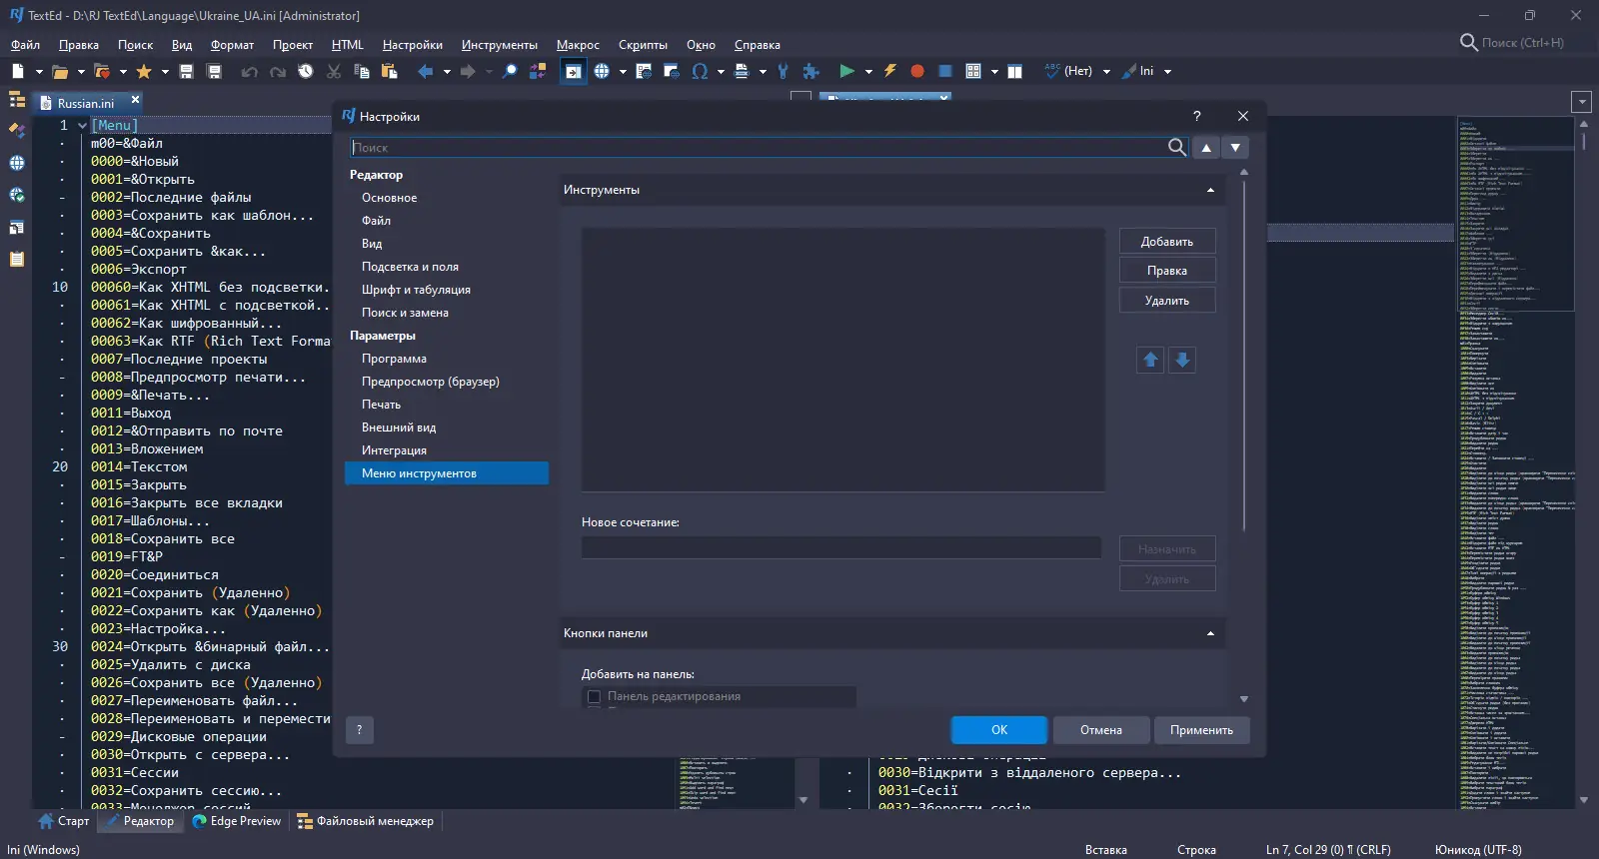Click the New file toolbar icon
This screenshot has height=859, width=1599.
(x=18, y=71)
